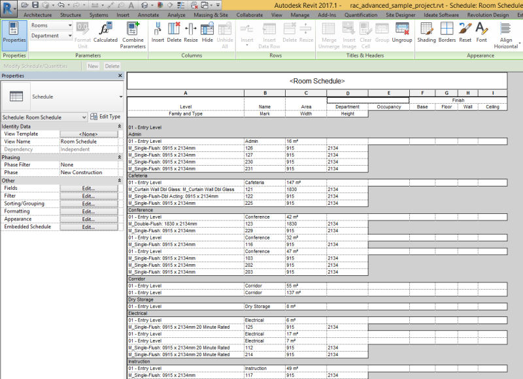Screen dimensions: 523x379
Task: Apply Shading to selected cells
Action: coord(427,34)
